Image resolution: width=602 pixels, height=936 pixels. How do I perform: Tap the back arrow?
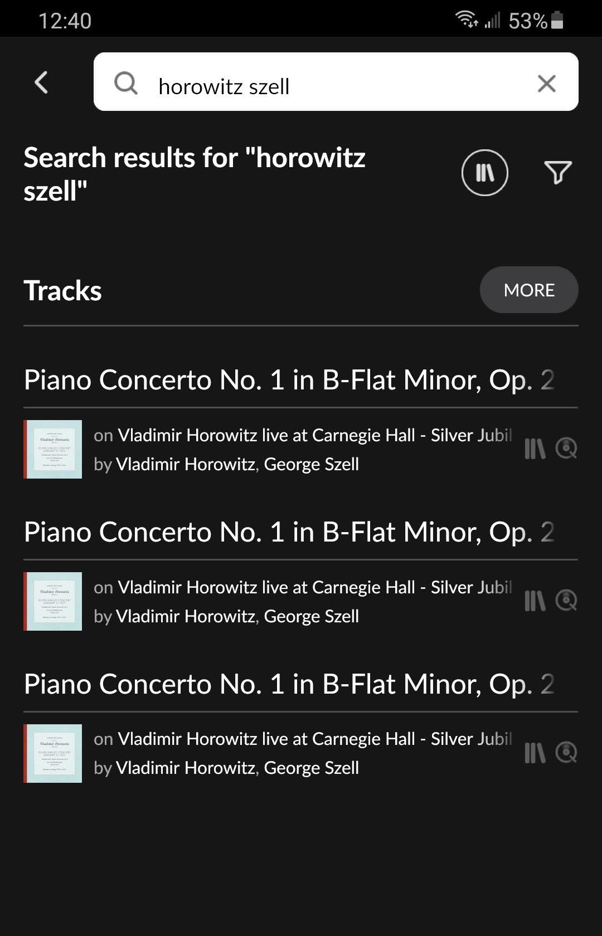point(42,83)
